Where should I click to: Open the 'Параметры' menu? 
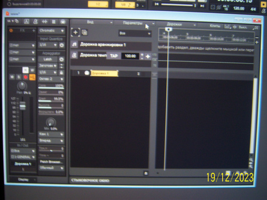135,23
